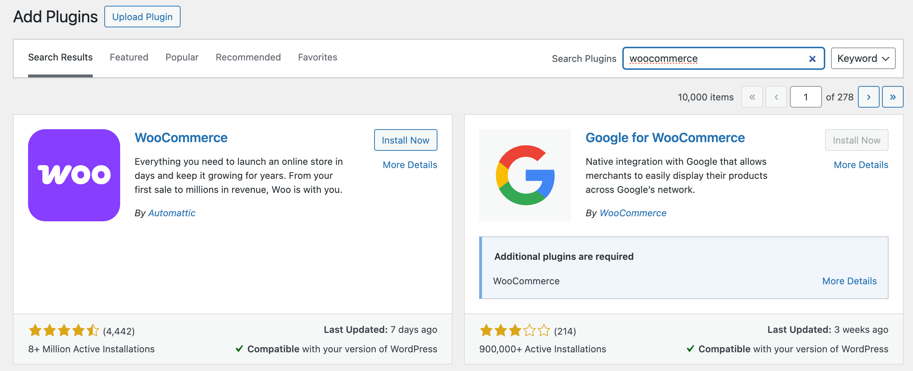Open the Google for WooCommerce title link
Viewport: 913px width, 371px height.
click(665, 138)
